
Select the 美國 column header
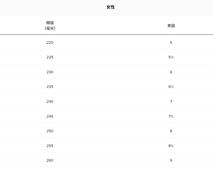point(171,26)
